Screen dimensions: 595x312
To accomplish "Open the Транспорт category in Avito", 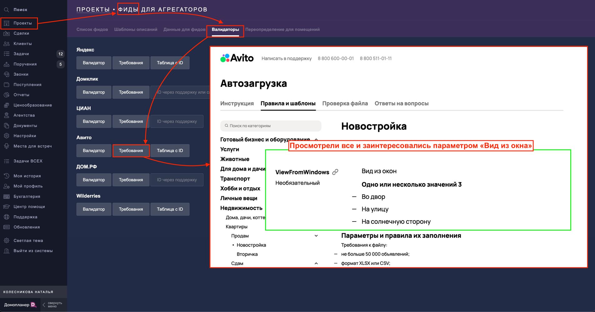I will (x=235, y=178).
